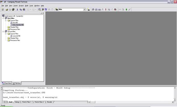Click the green diamond toolbar icon

click(126, 10)
